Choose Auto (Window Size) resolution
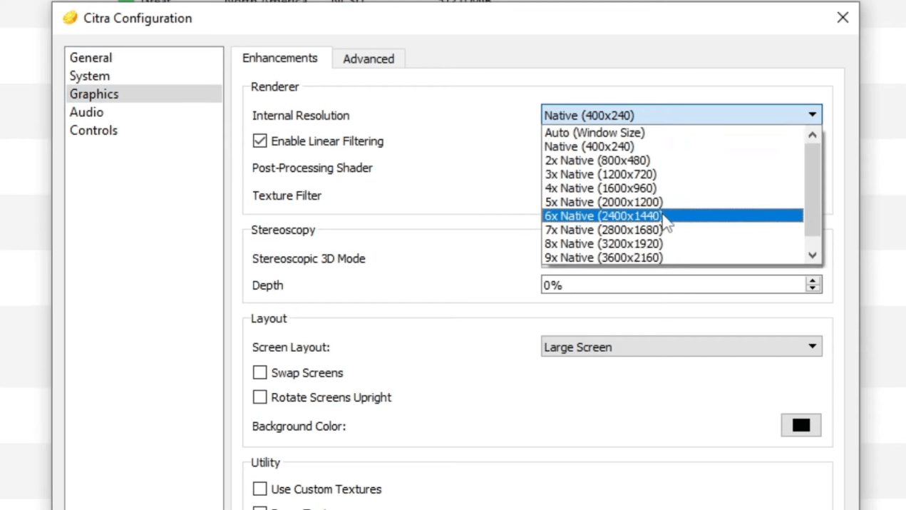The image size is (906, 510). tap(672, 133)
